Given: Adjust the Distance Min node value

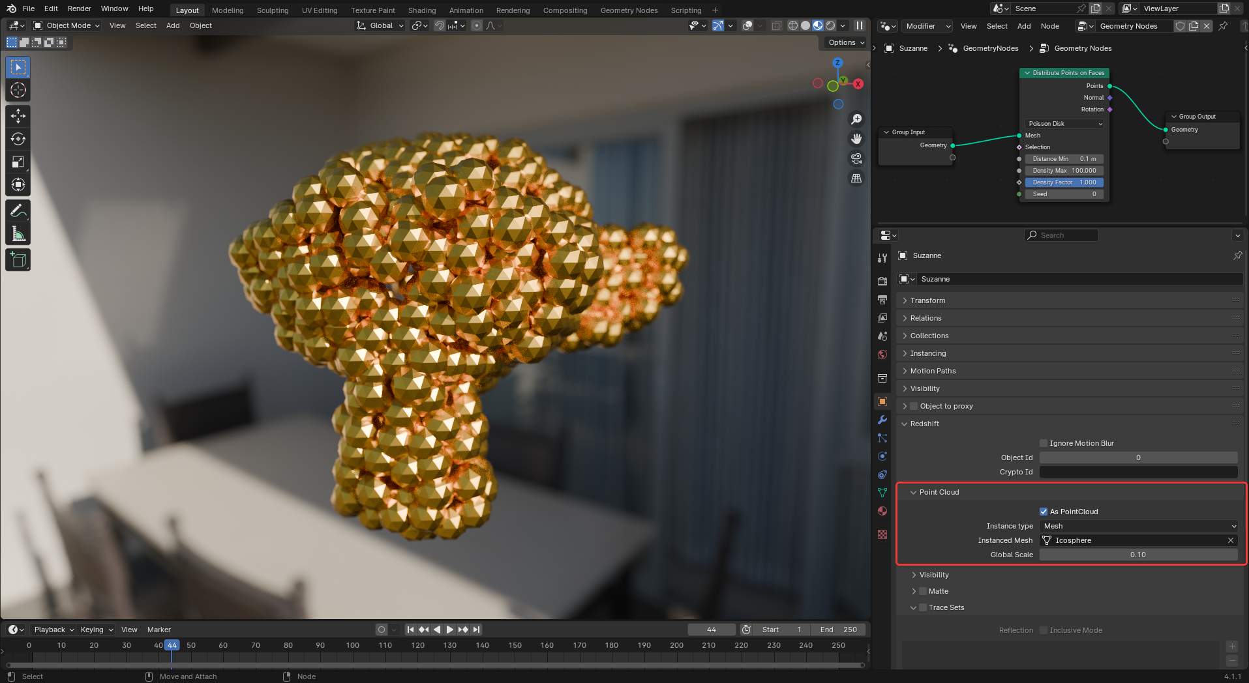Looking at the screenshot, I should click(1064, 159).
